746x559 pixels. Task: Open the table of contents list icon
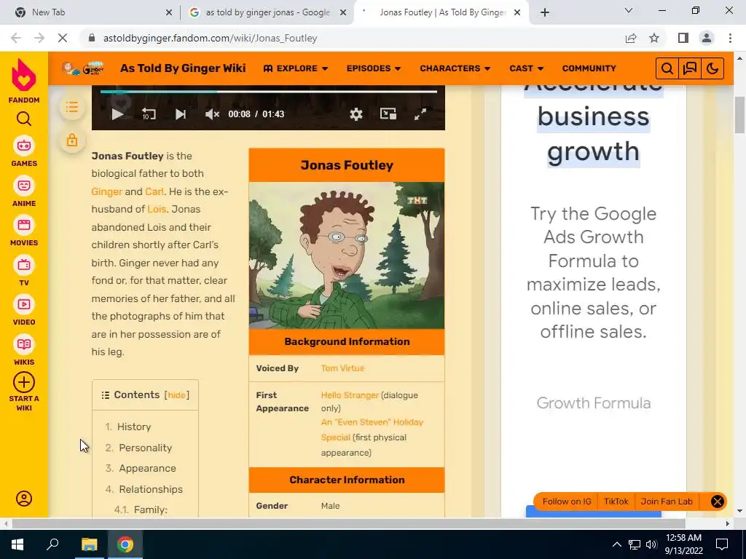[x=72, y=108]
